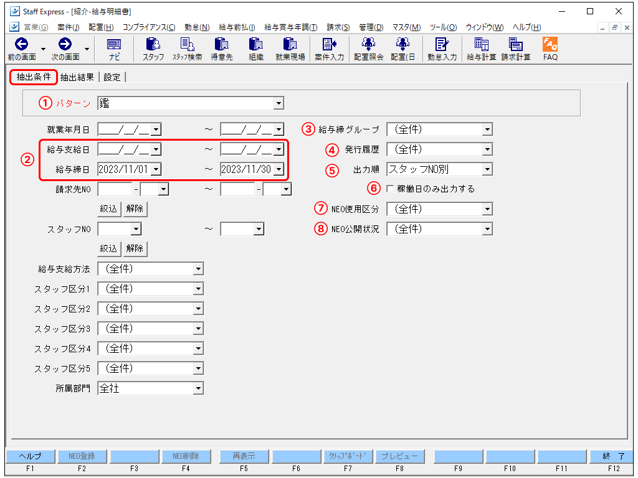Open the 案件入力 toolbar icon
Image resolution: width=638 pixels, height=478 pixels.
coord(329,44)
